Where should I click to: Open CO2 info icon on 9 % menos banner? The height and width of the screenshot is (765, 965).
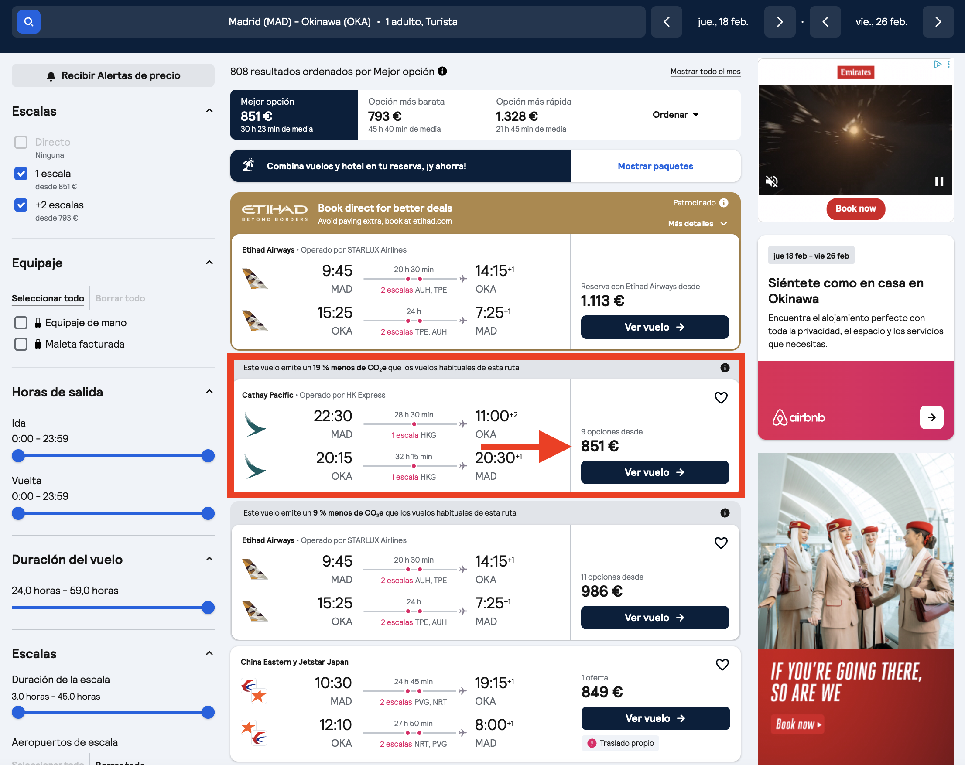tap(725, 512)
